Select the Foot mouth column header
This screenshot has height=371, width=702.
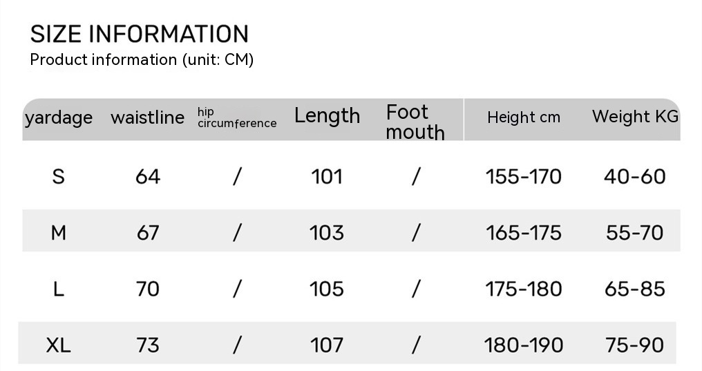(x=415, y=122)
